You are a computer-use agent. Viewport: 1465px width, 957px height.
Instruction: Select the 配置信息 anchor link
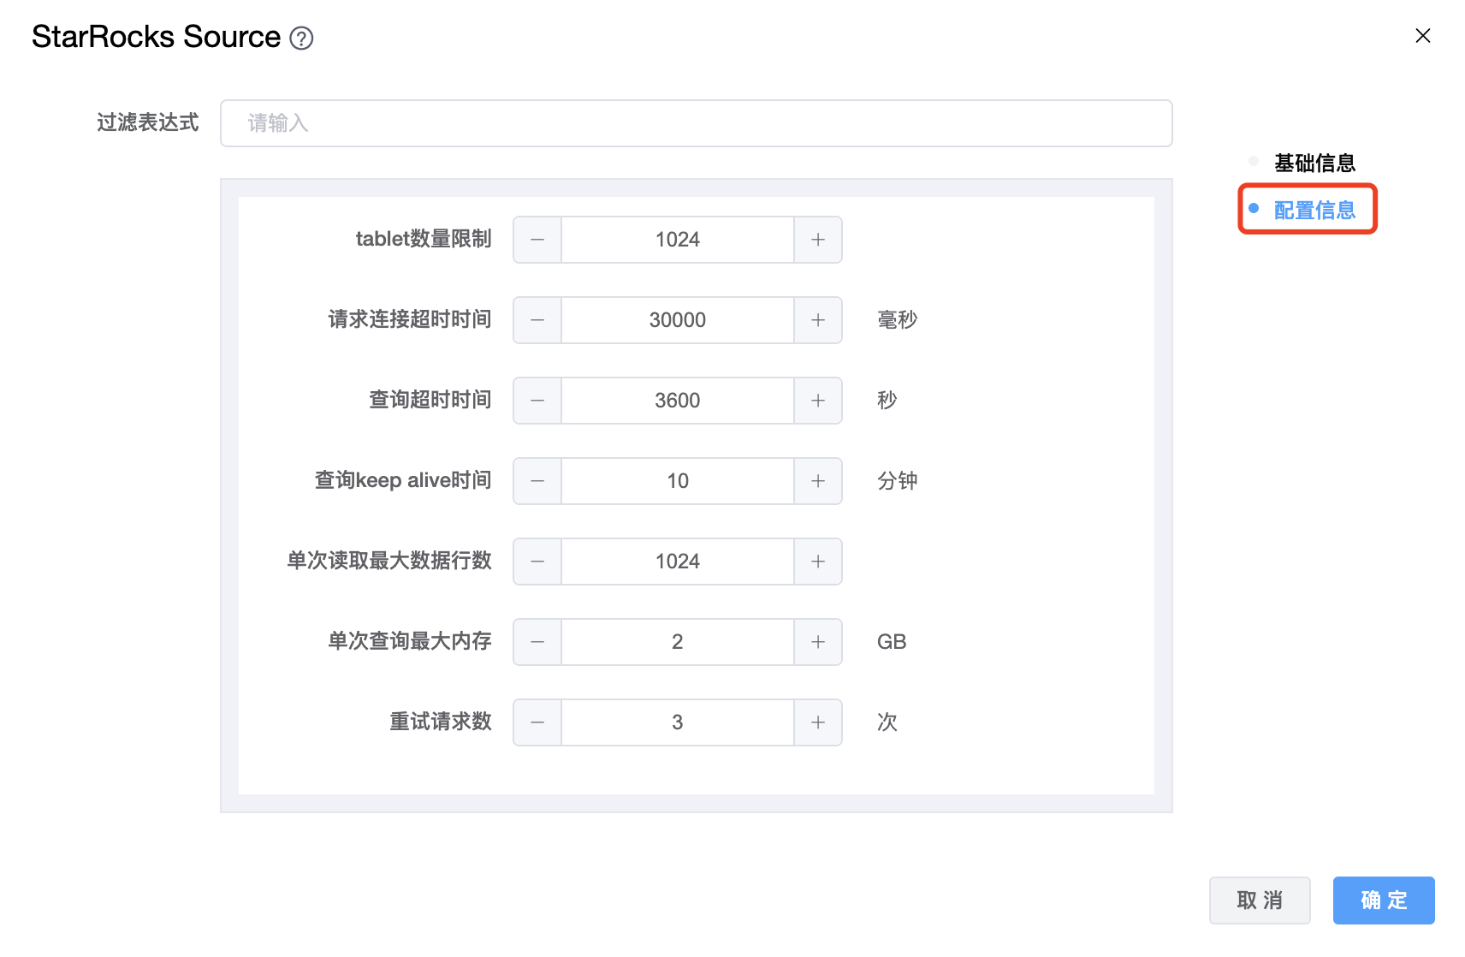1314,210
